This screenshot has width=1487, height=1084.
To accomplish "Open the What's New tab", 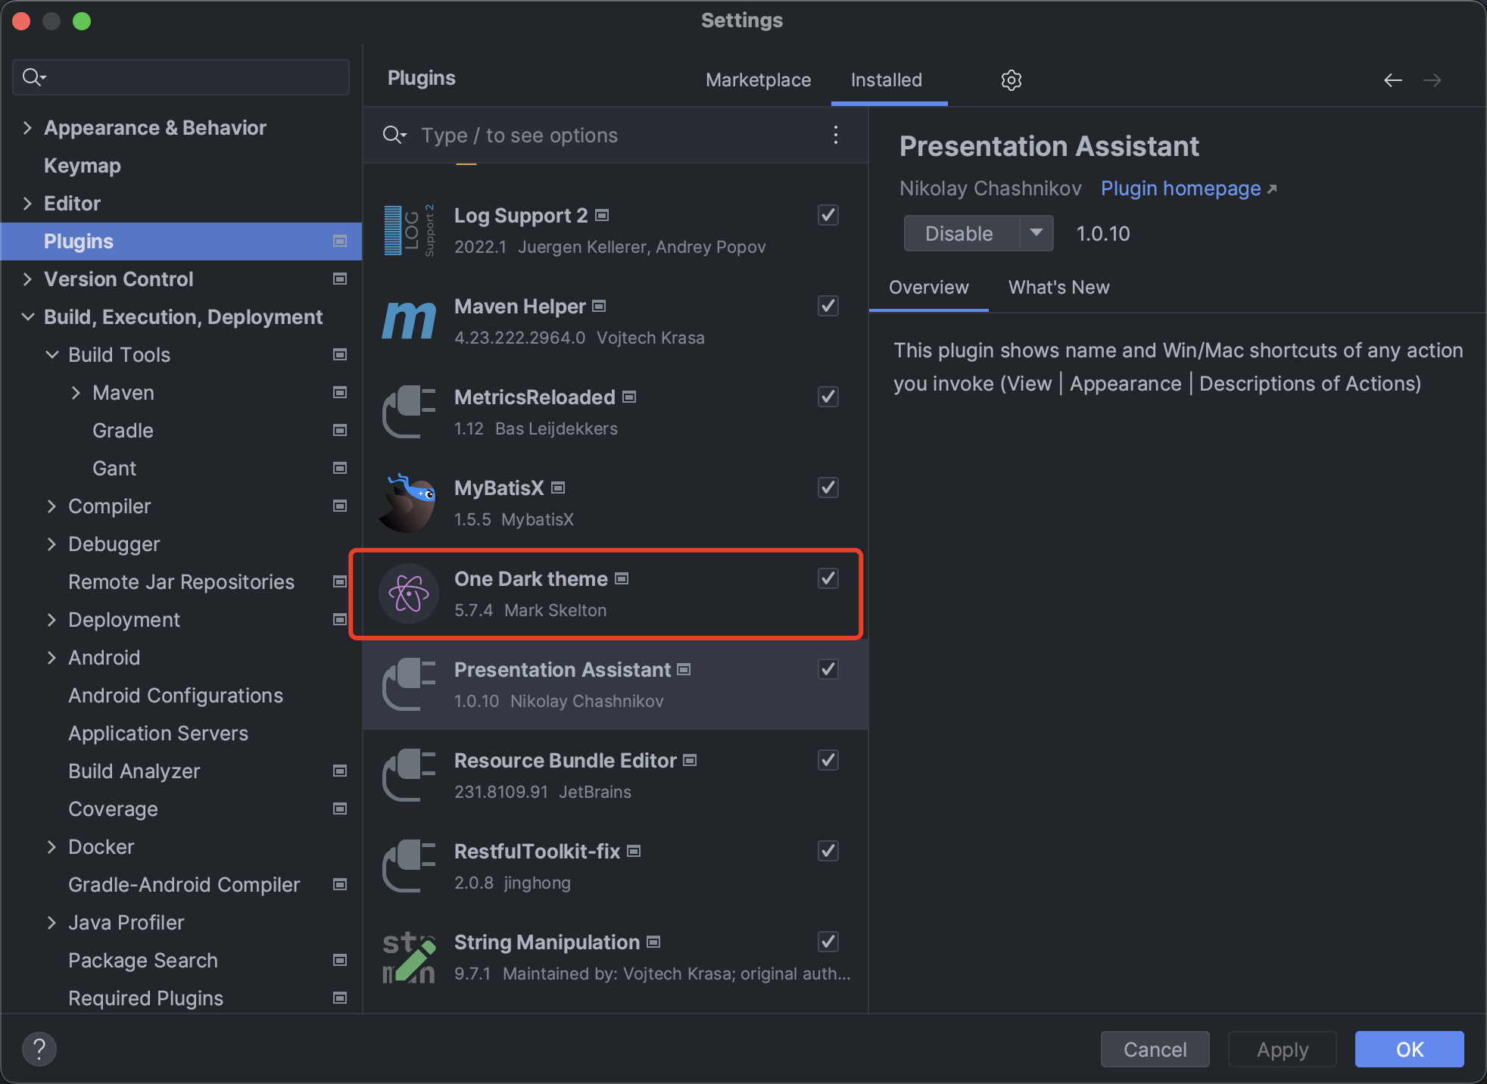I will (1058, 287).
